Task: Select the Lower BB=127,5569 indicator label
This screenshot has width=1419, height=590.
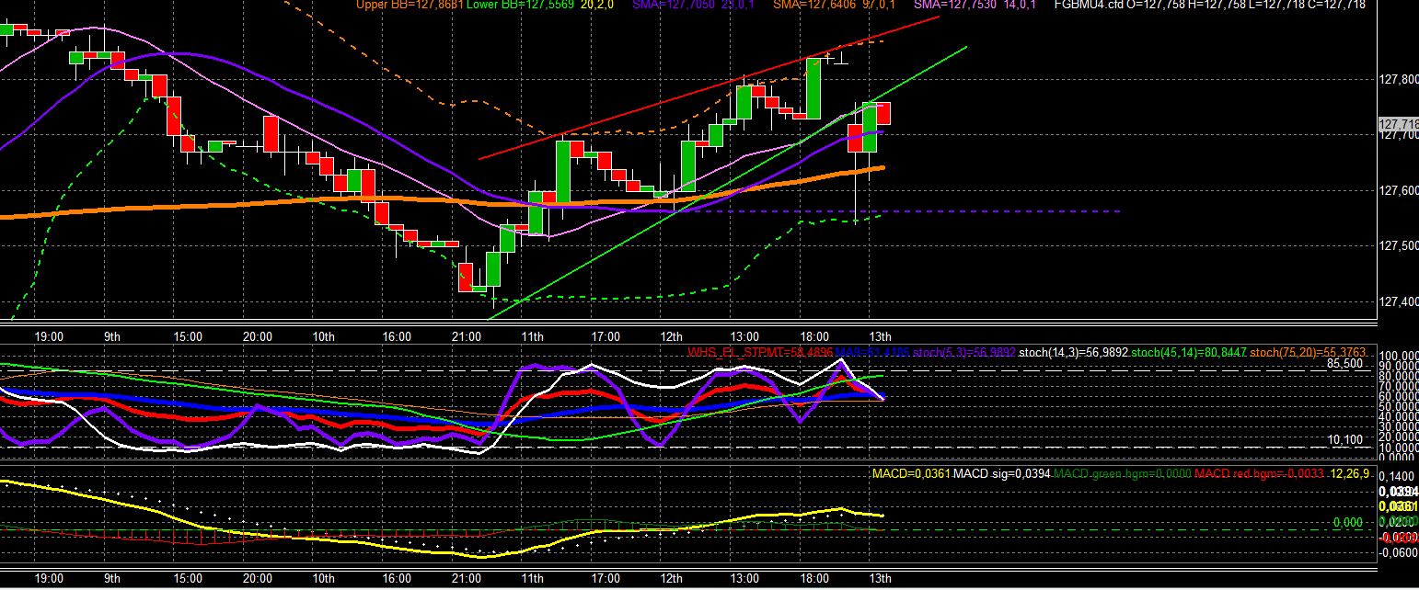Action: pos(520,5)
